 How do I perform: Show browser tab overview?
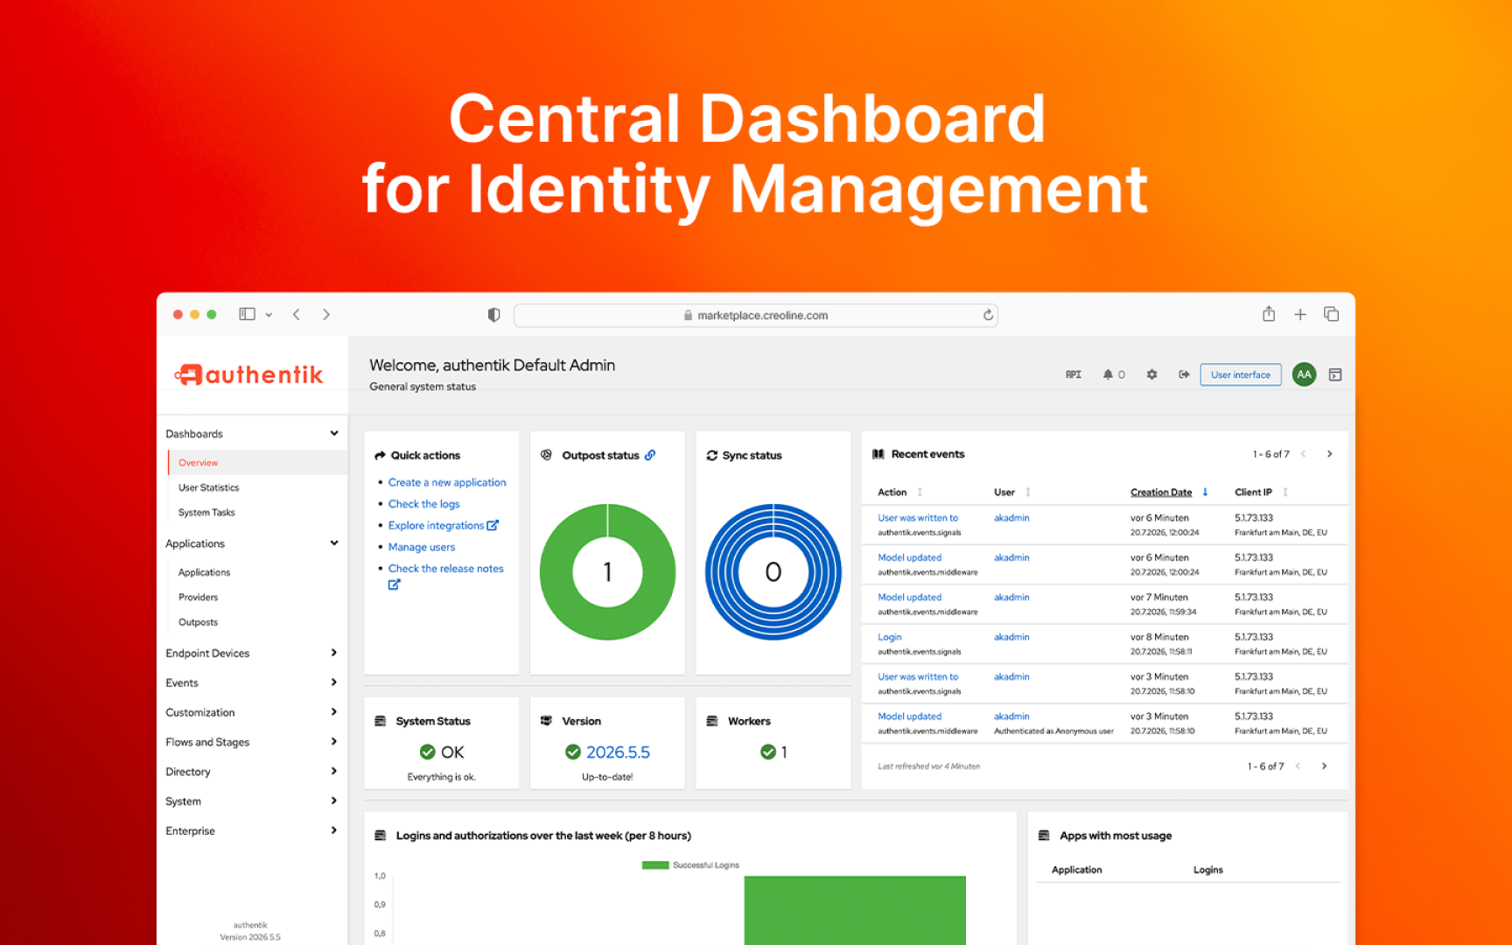click(x=1332, y=314)
